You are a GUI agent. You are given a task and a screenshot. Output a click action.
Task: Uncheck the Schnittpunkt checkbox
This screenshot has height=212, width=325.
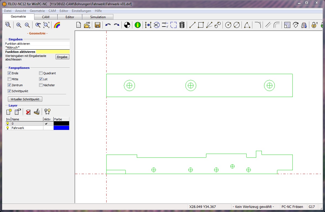pyautogui.click(x=9, y=91)
